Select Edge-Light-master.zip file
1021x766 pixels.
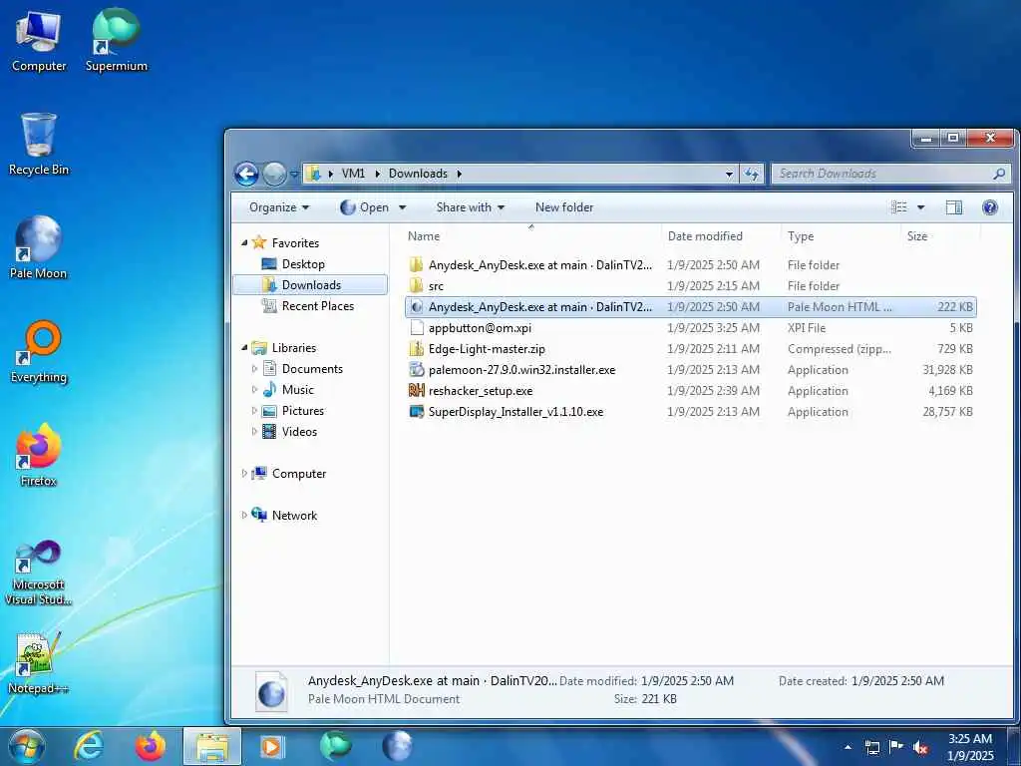pyautogui.click(x=690, y=349)
